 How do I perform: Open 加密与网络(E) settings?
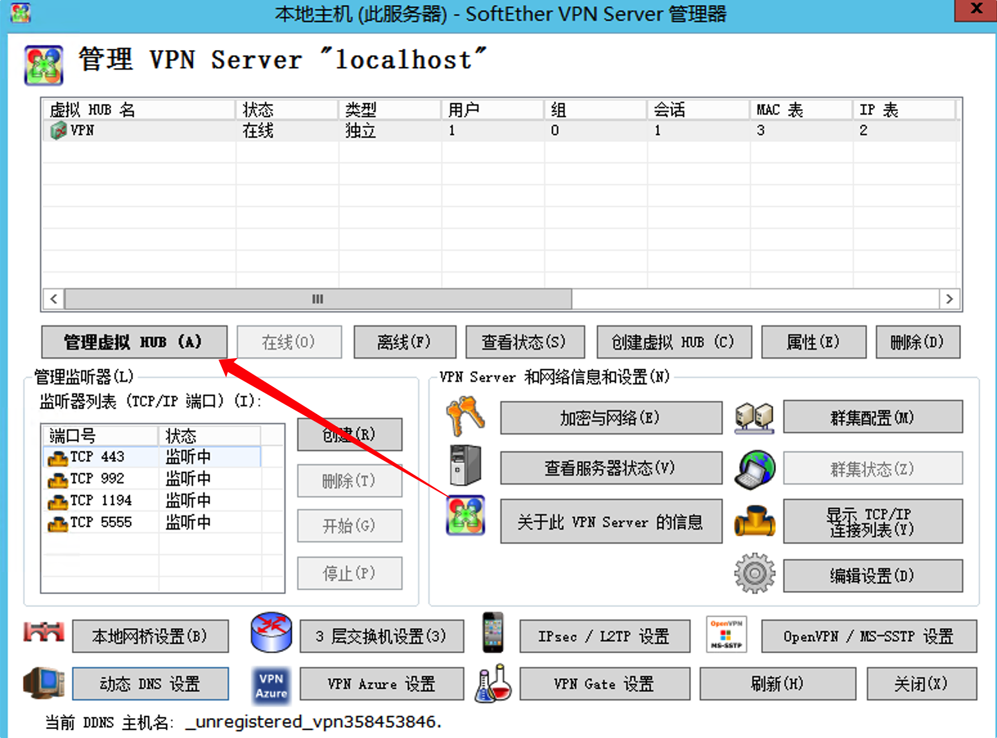point(611,418)
